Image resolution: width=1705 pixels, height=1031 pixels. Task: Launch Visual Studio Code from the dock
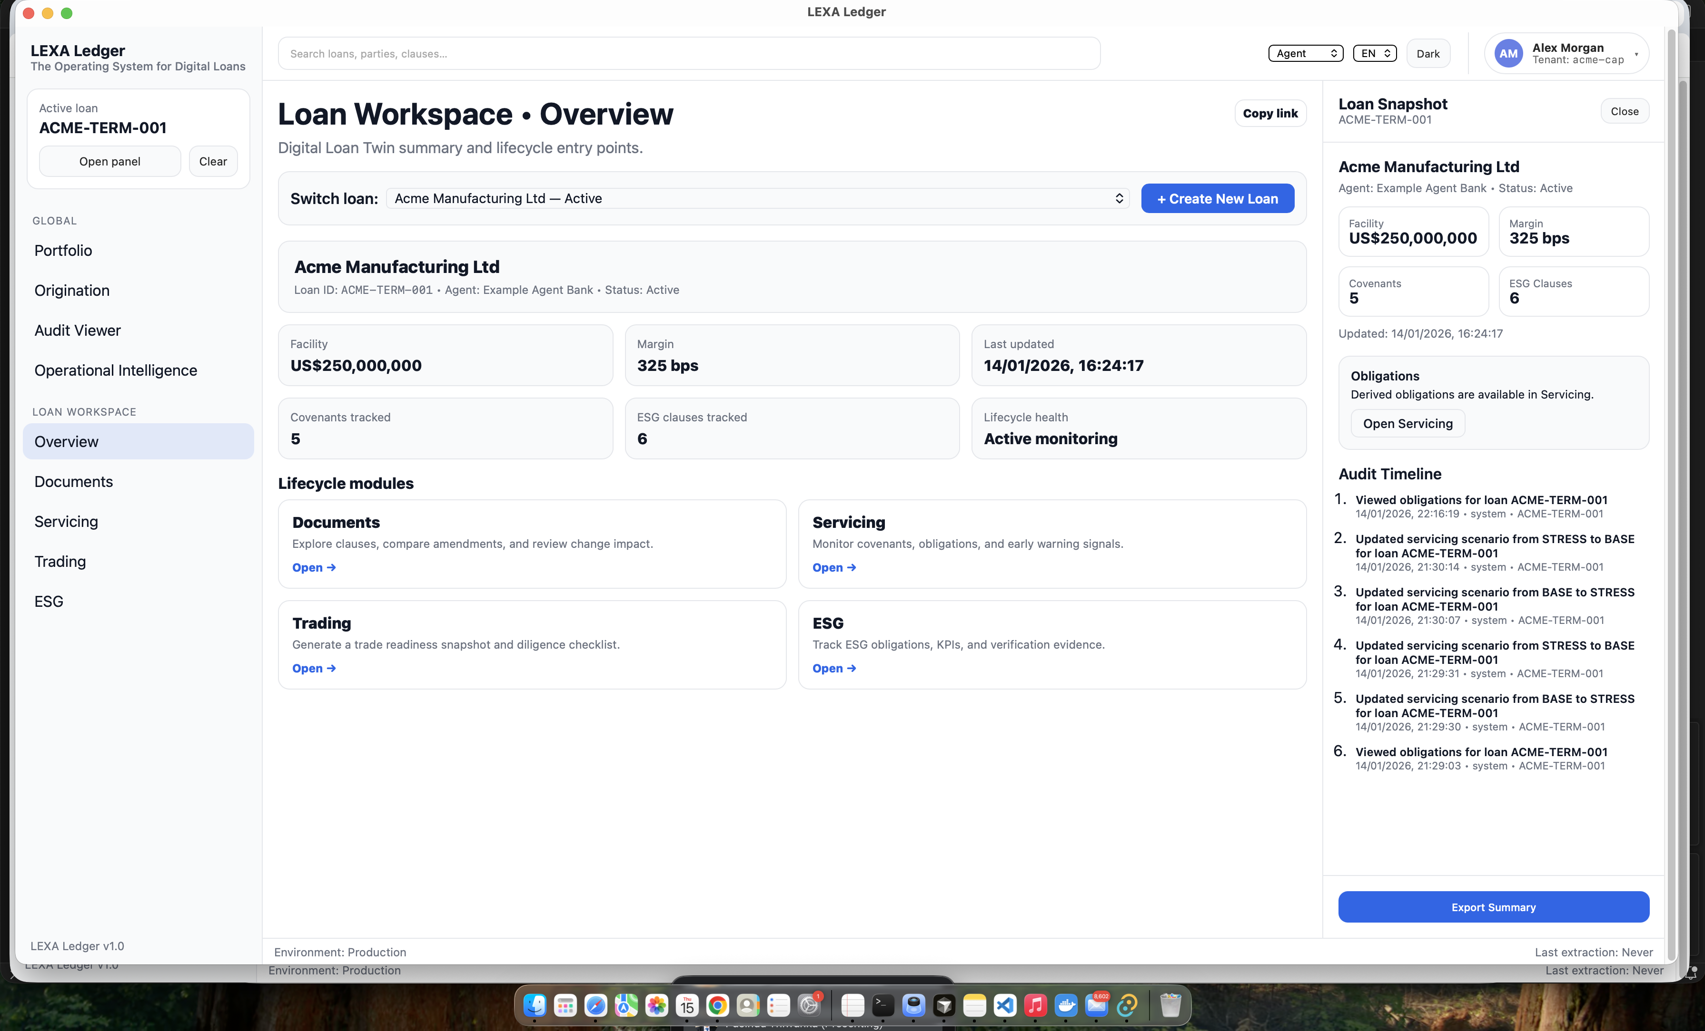click(x=1005, y=1005)
